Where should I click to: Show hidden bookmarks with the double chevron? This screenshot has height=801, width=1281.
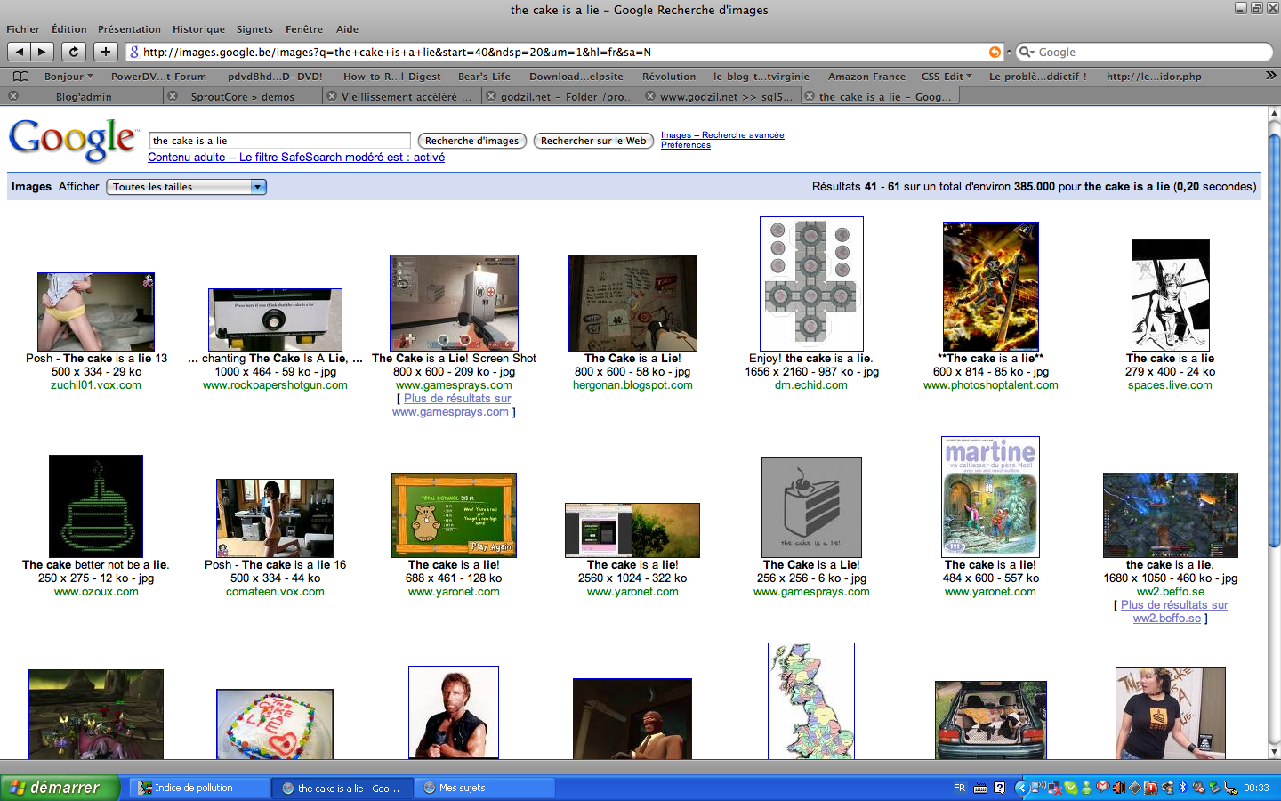tap(1270, 76)
